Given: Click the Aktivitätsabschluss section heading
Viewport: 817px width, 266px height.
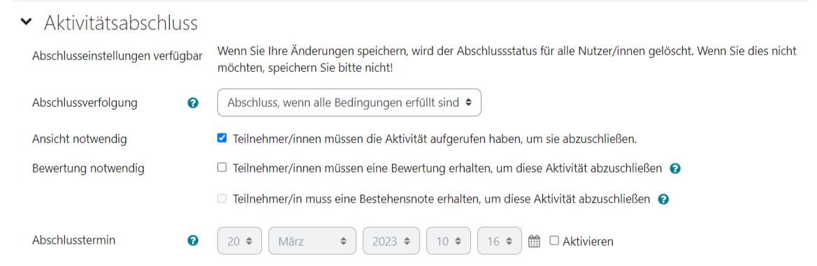Looking at the screenshot, I should [121, 24].
